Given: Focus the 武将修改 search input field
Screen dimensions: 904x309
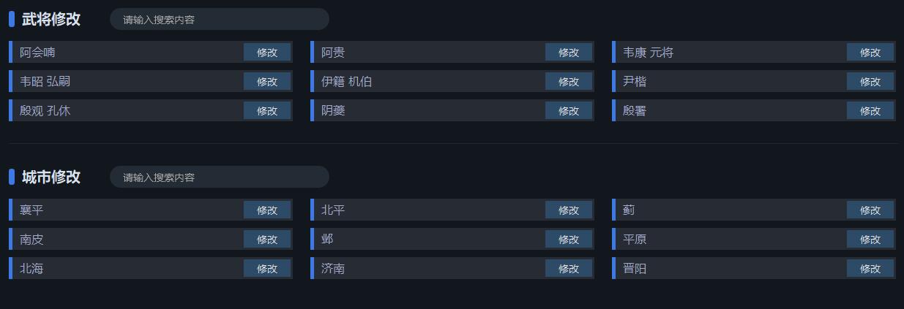Looking at the screenshot, I should pos(220,20).
